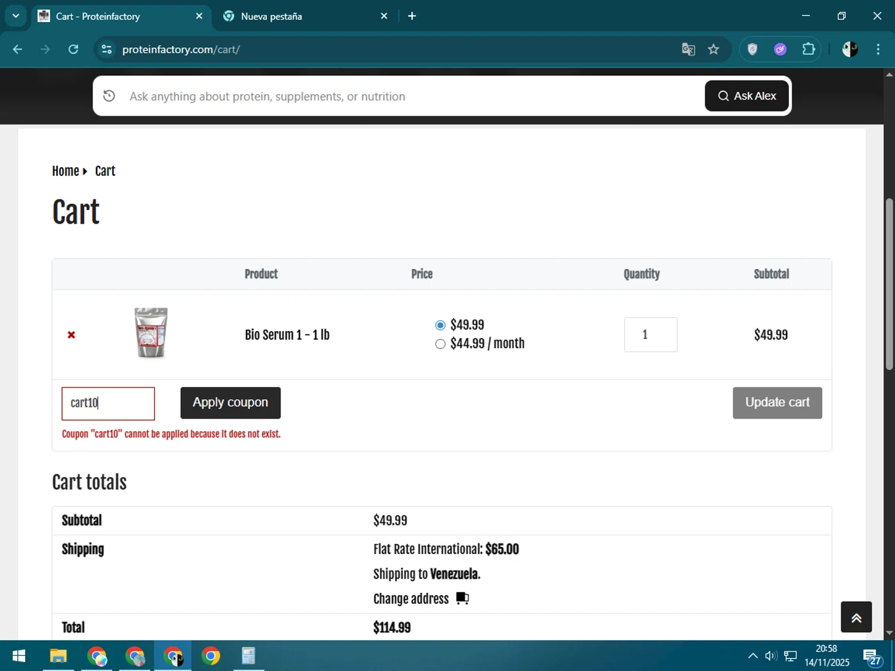The image size is (895, 671).
Task: Click the Subtotal column header
Action: click(x=771, y=274)
